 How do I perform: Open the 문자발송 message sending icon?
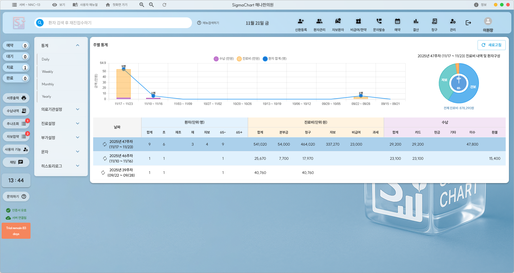coord(379,22)
